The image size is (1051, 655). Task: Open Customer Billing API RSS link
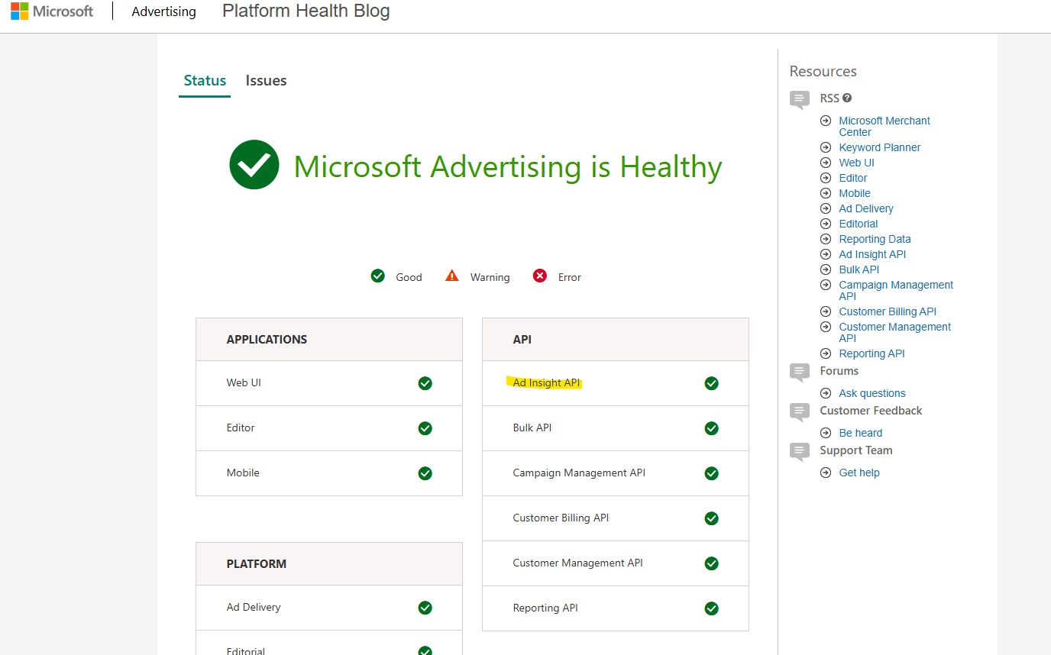(888, 311)
